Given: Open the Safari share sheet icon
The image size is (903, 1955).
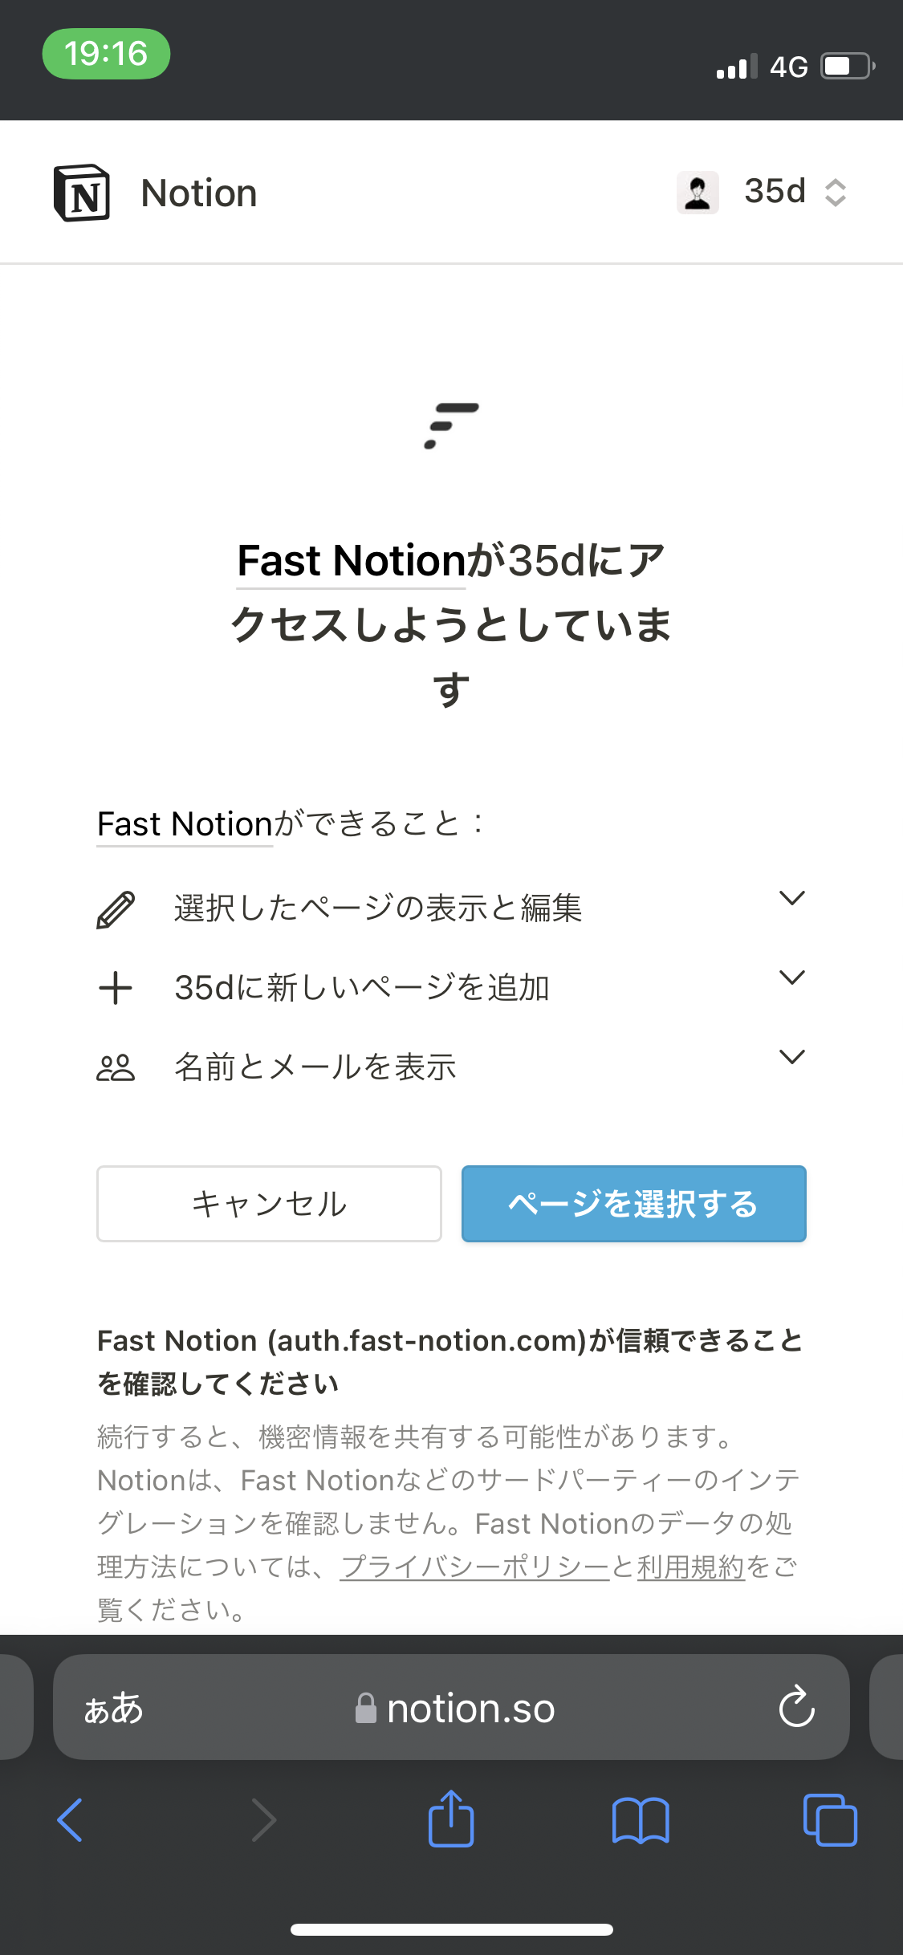Looking at the screenshot, I should click(451, 1818).
